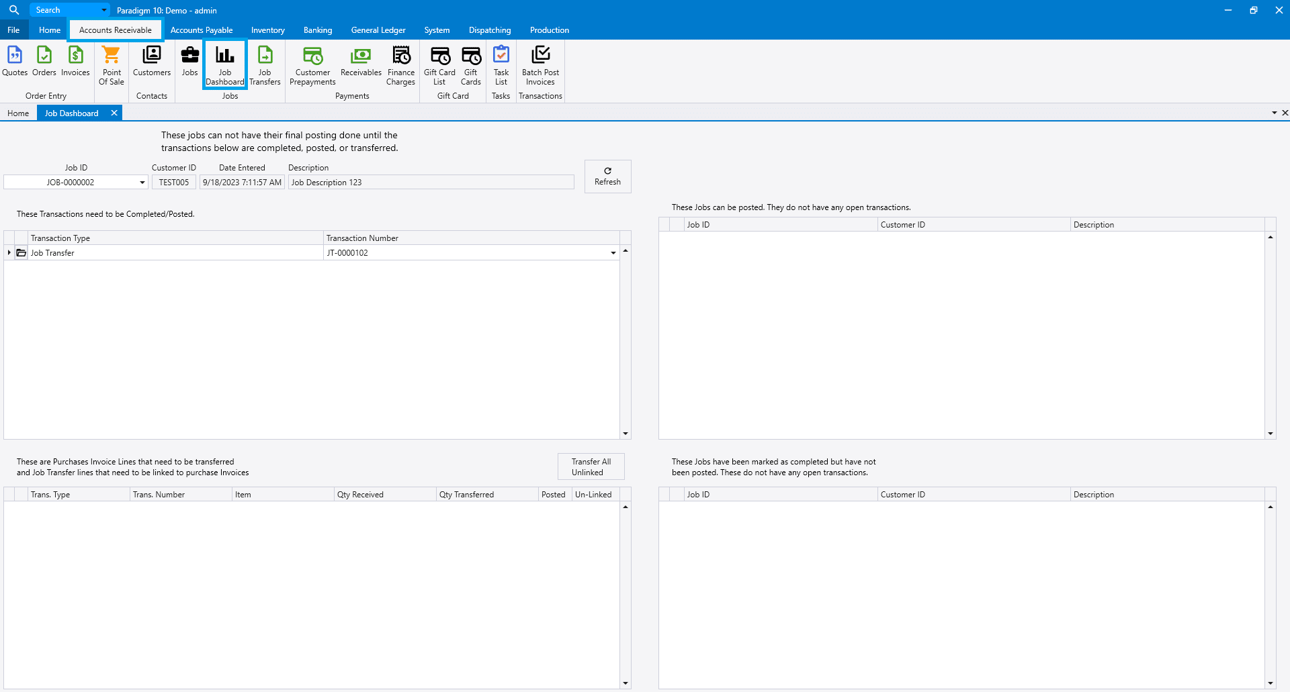Expand the Search box dropdown arrow
The height and width of the screenshot is (692, 1290).
103,10
